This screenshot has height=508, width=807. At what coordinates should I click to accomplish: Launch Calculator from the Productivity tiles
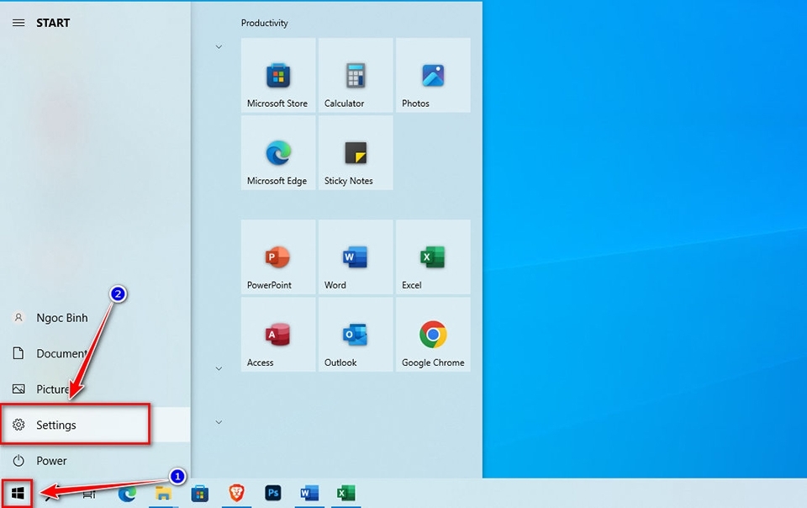[x=356, y=76]
